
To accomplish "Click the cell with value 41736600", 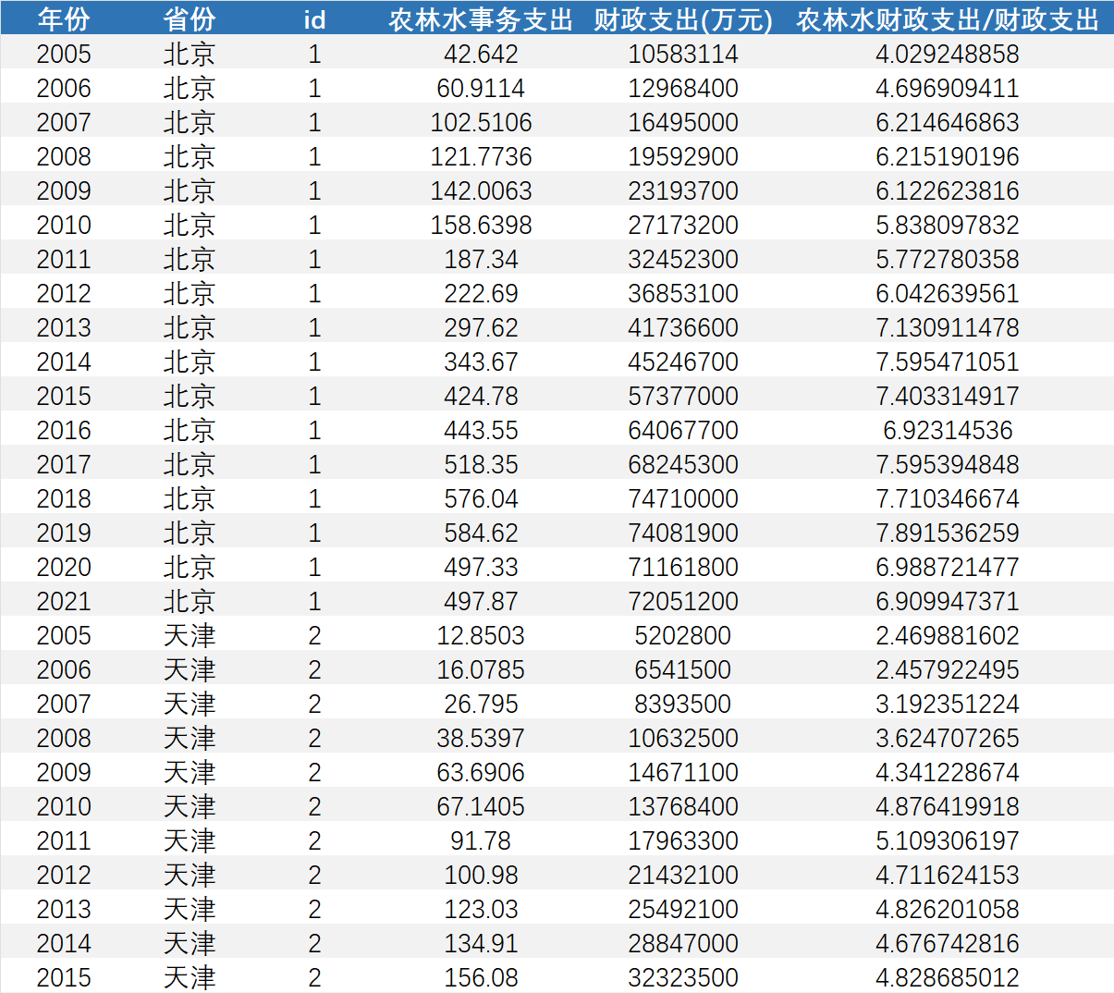I will coord(683,328).
